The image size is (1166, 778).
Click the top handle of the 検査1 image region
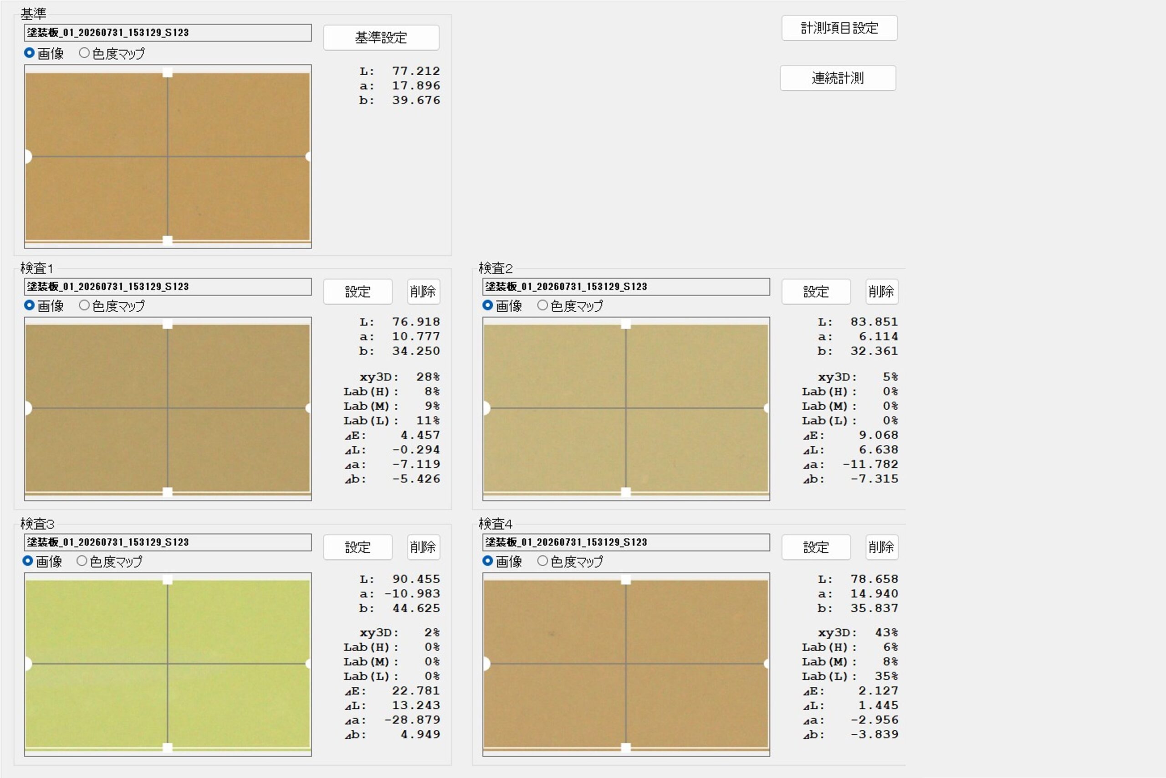click(168, 324)
